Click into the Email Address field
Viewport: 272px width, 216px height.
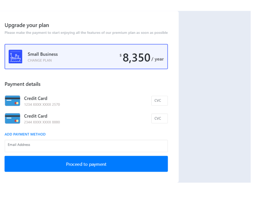86,146
